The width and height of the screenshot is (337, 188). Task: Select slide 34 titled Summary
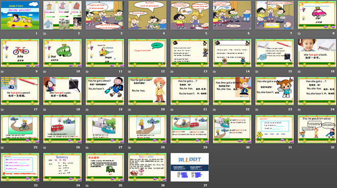click(x=62, y=167)
